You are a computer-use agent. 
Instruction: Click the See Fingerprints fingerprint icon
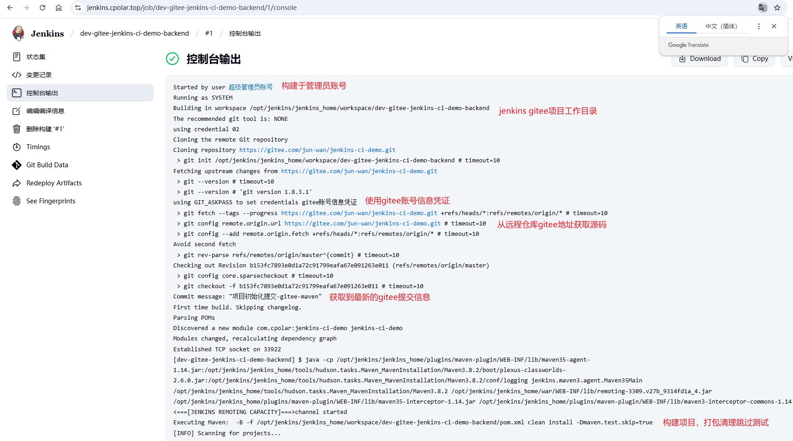tap(17, 201)
